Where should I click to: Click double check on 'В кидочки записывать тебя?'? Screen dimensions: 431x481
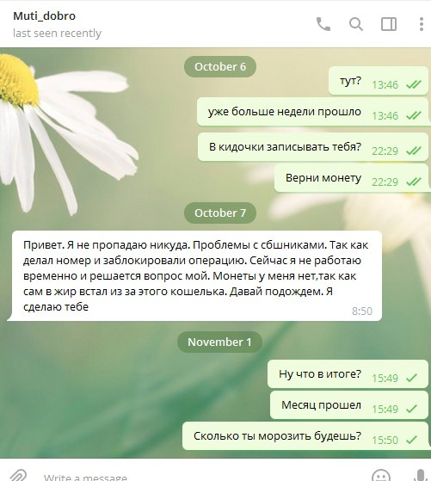(x=414, y=151)
